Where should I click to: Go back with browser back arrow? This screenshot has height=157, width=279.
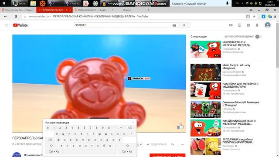(6, 17)
